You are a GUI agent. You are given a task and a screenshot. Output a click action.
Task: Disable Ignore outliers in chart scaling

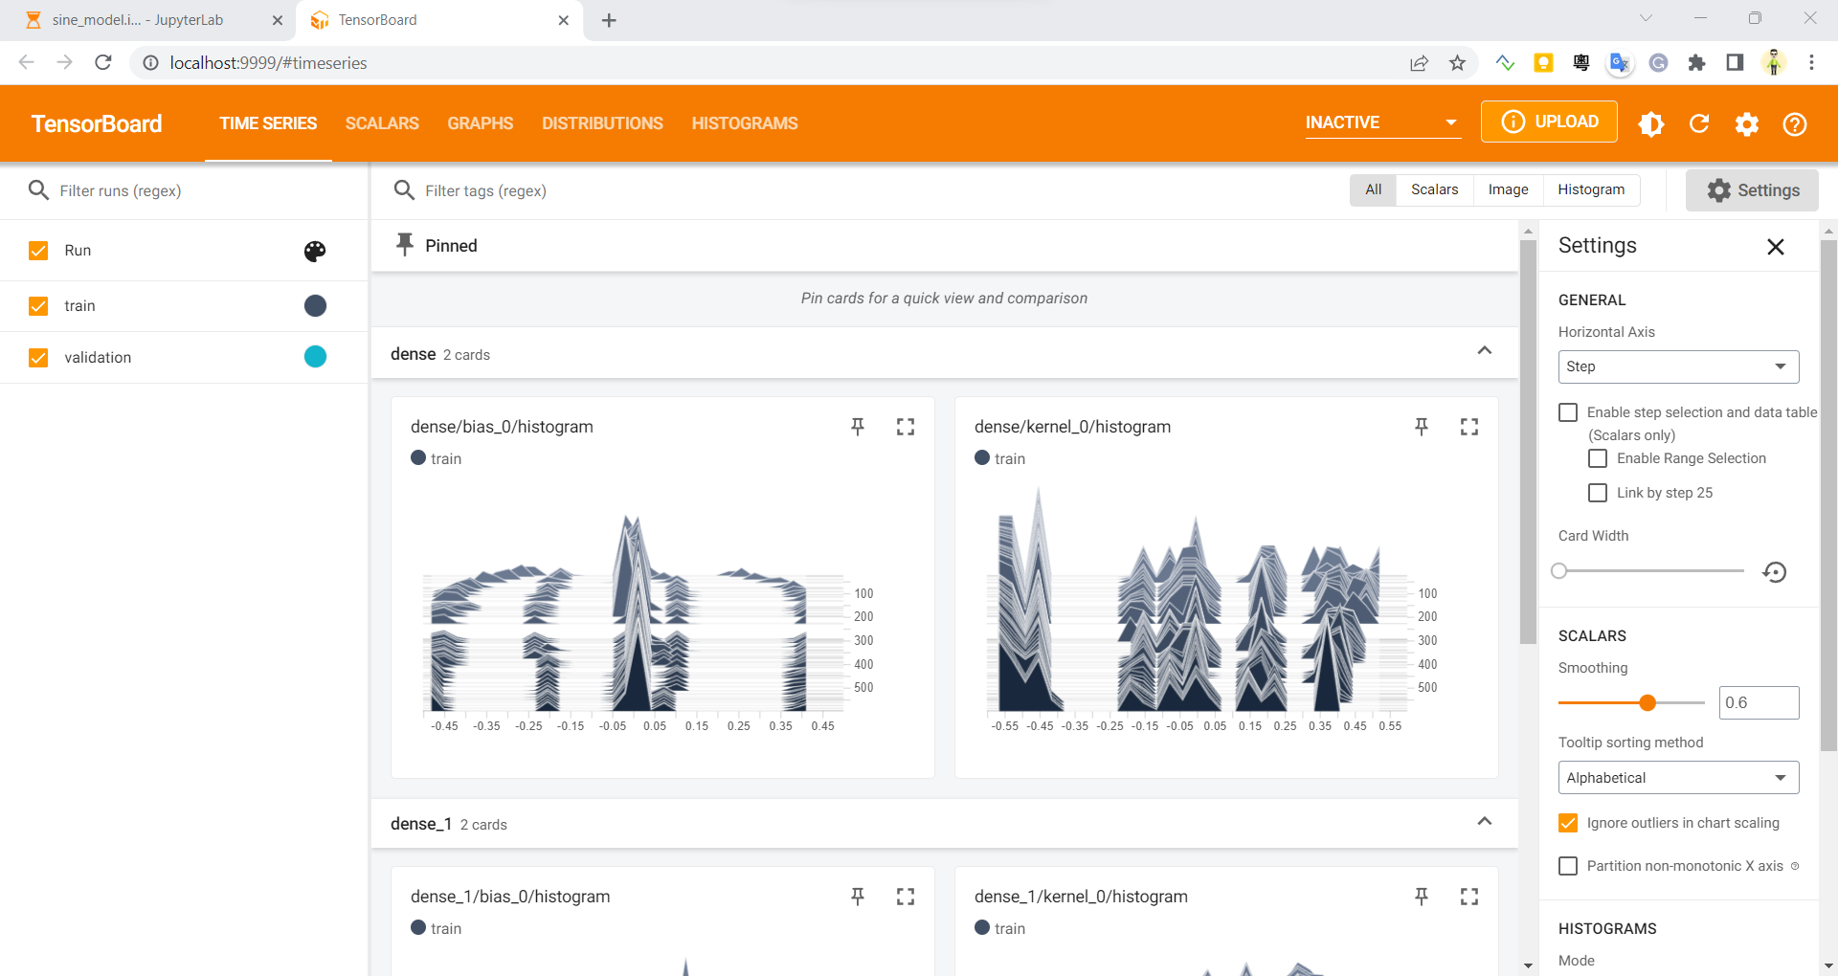pos(1568,823)
